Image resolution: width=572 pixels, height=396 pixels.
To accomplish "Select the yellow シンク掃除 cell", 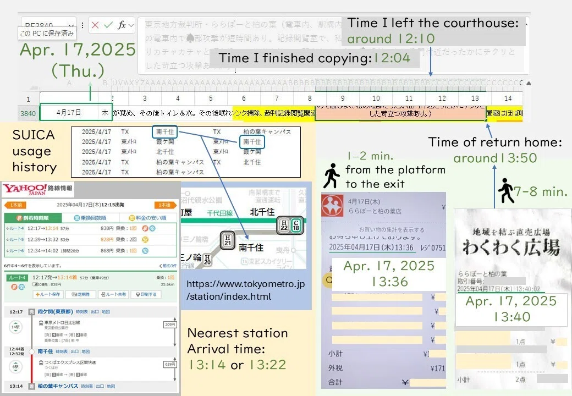I will [x=273, y=113].
